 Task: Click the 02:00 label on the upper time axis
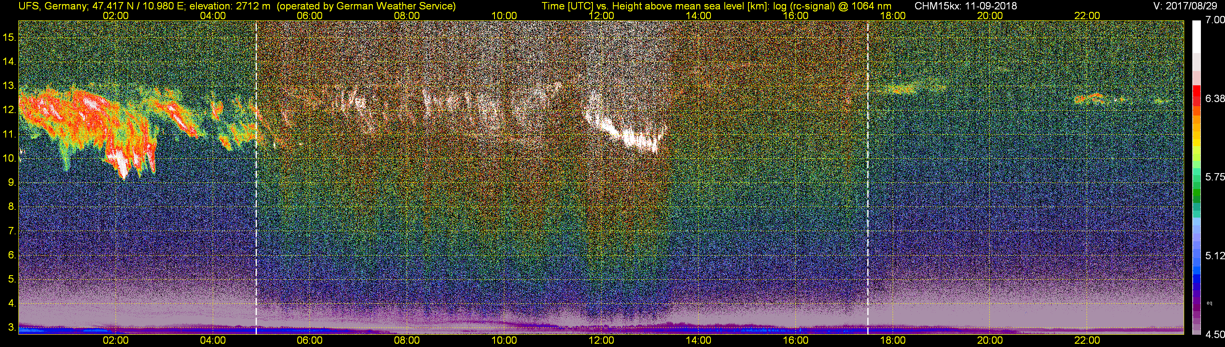pos(116,16)
